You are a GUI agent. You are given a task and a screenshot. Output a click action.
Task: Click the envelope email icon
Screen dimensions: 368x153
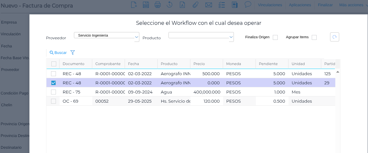(208, 5)
